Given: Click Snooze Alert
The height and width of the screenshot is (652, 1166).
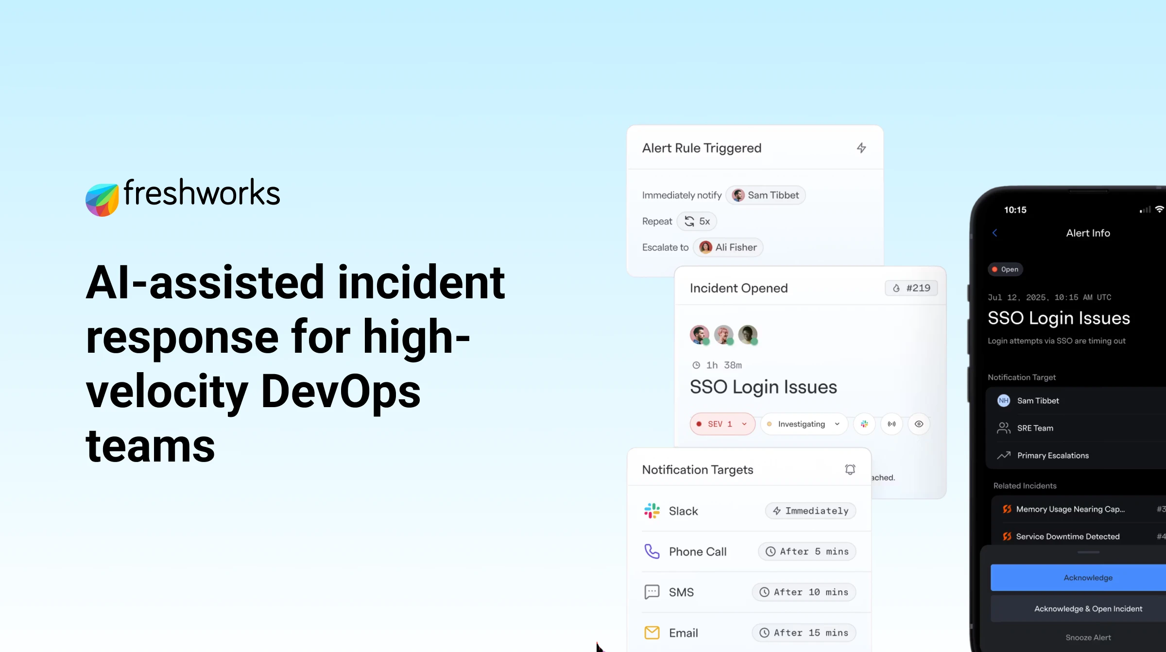Looking at the screenshot, I should [x=1088, y=637].
